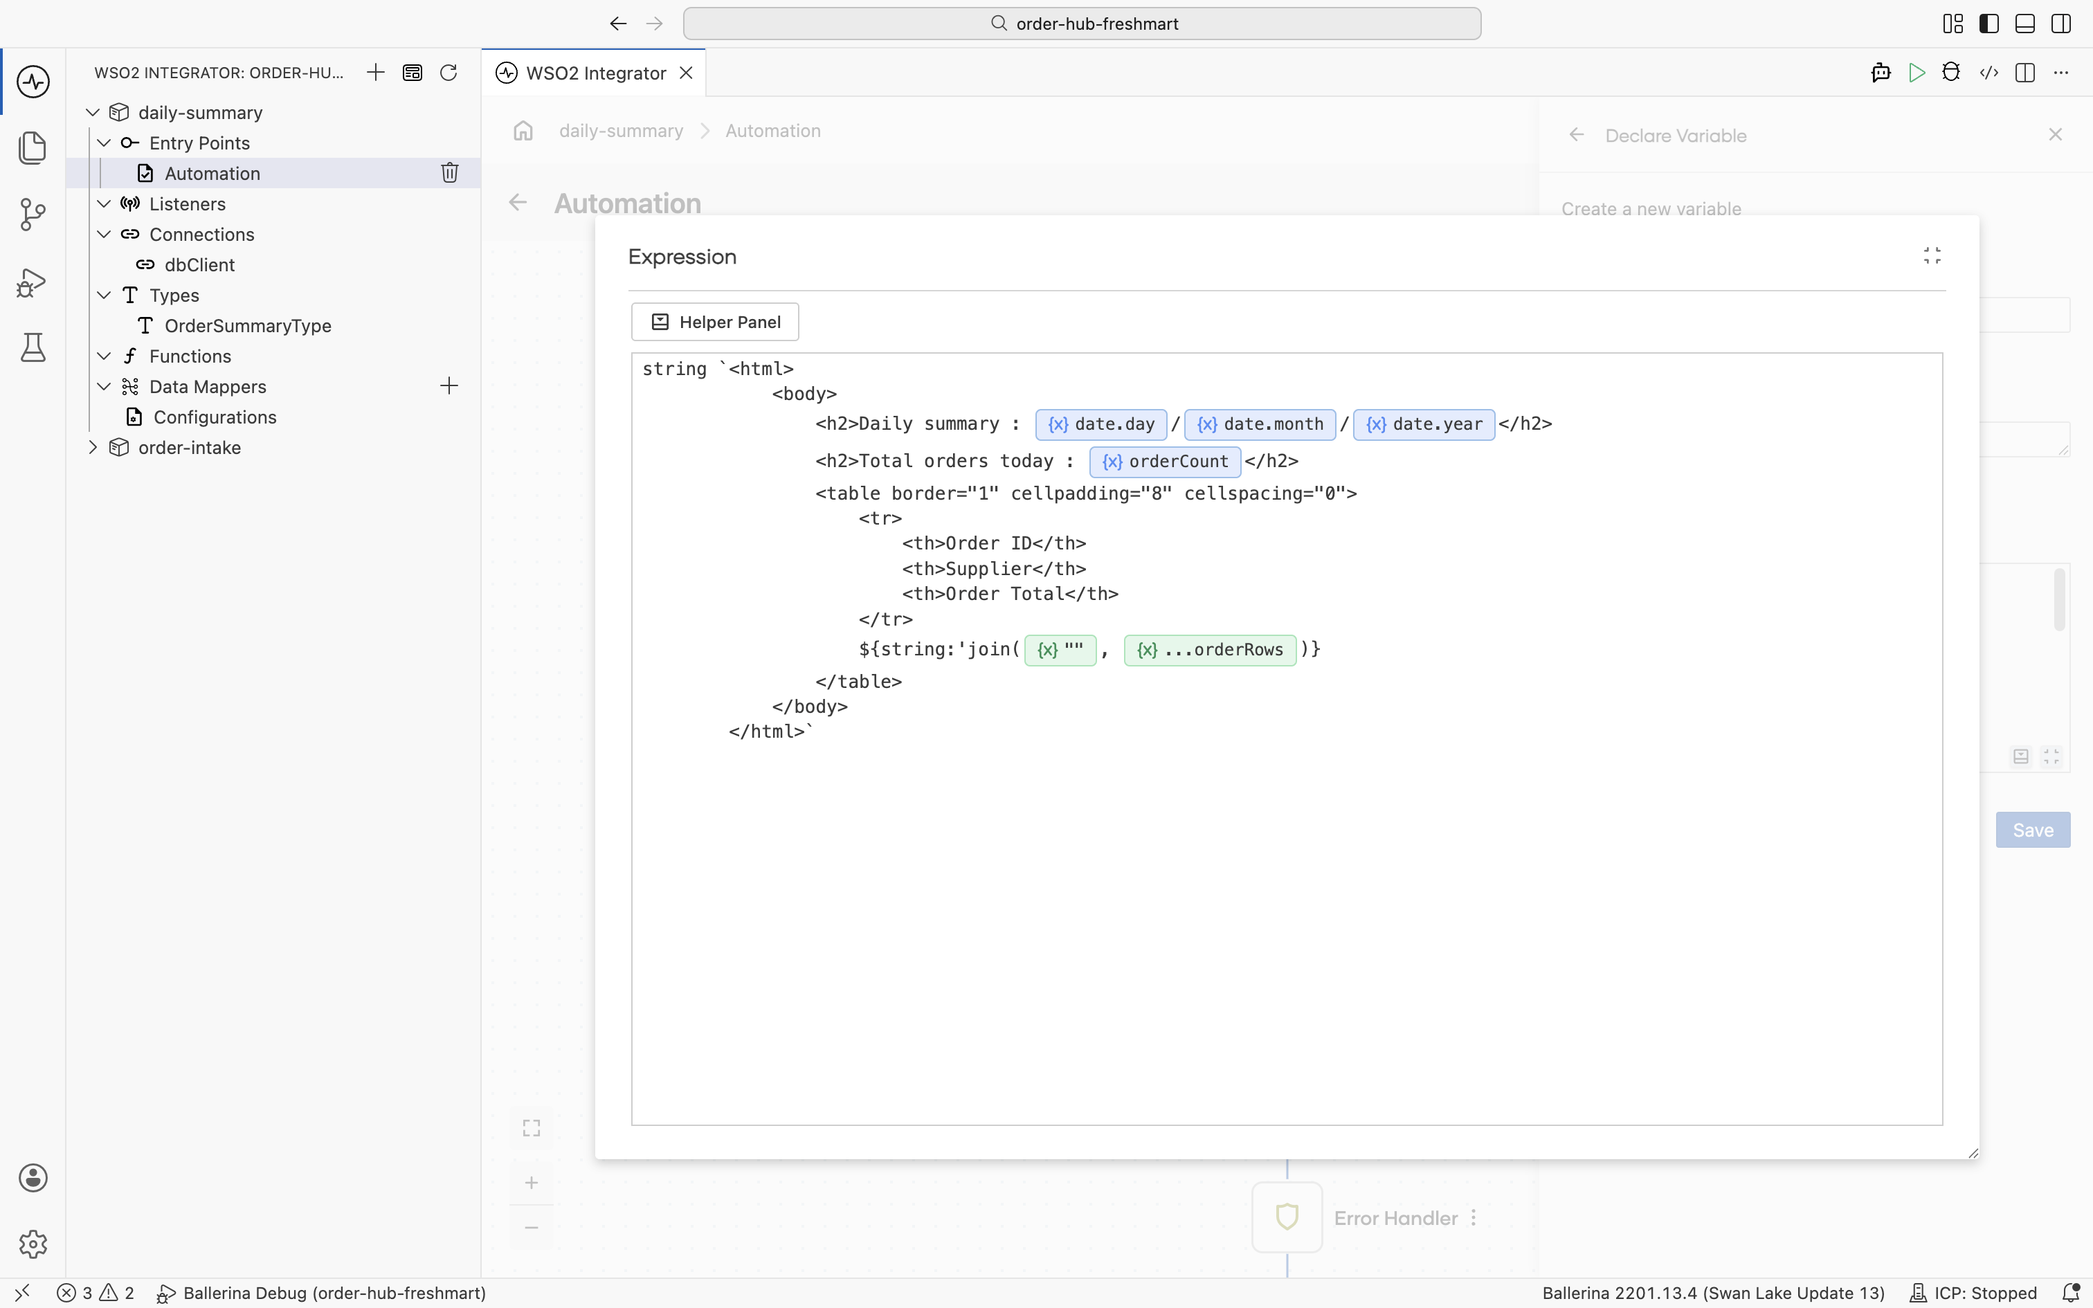Close the Declare Variable panel
Image resolution: width=2093 pixels, height=1308 pixels.
(x=2056, y=134)
